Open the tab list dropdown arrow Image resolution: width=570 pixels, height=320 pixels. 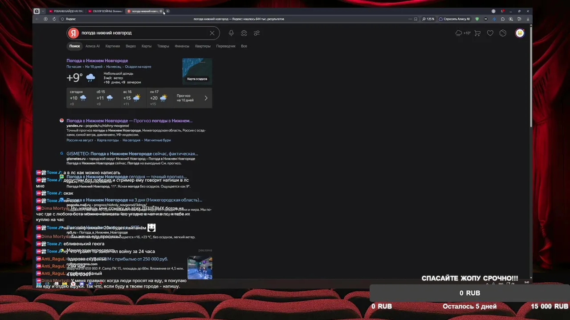coord(43,11)
